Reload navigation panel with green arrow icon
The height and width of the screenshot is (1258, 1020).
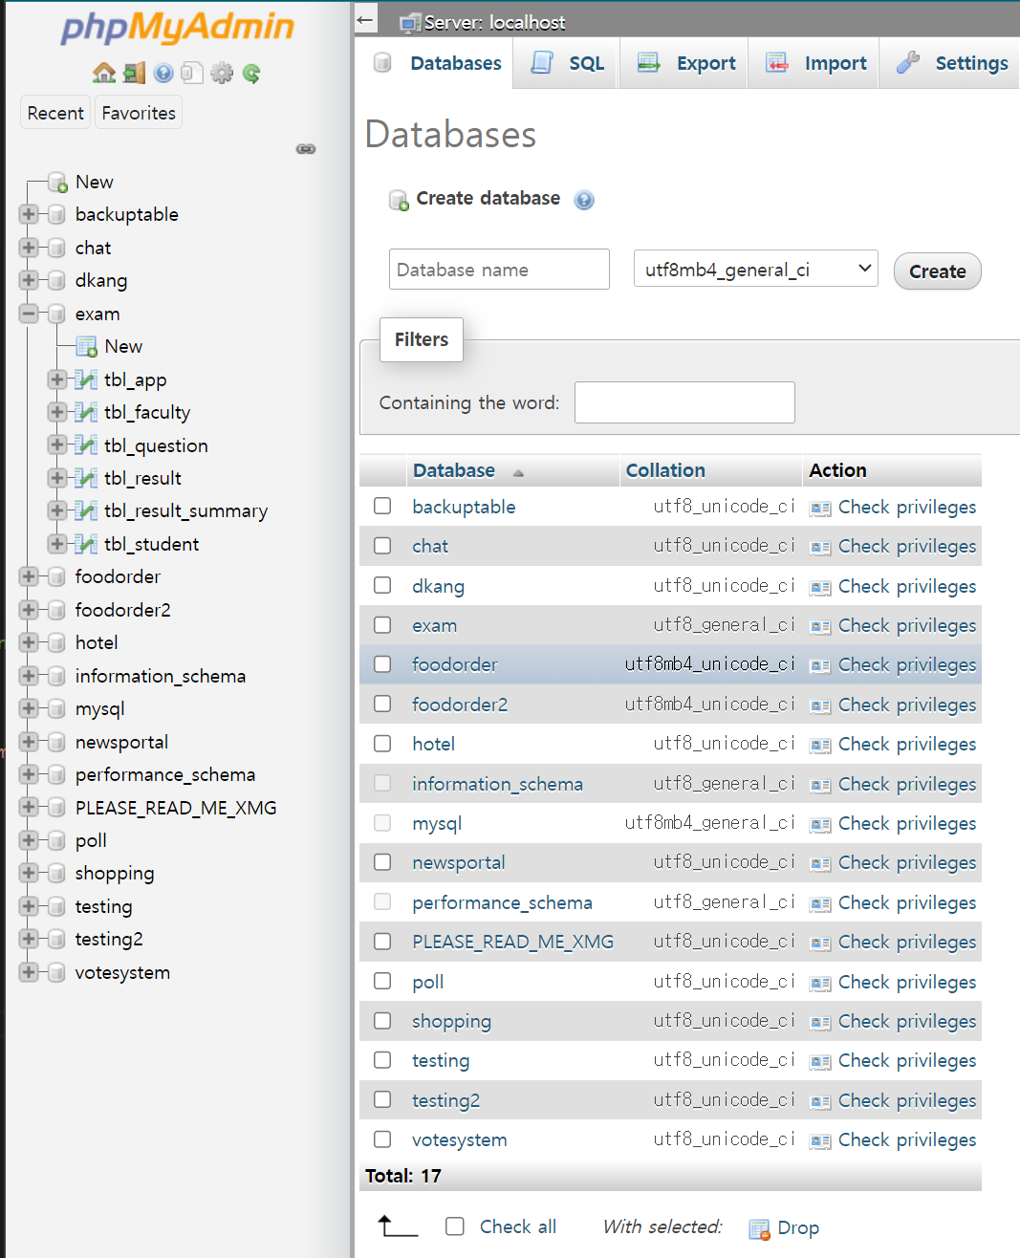tap(251, 73)
